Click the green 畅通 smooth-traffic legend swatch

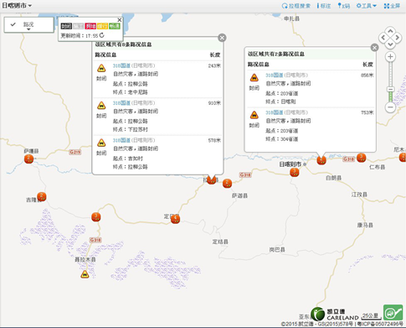[115, 26]
